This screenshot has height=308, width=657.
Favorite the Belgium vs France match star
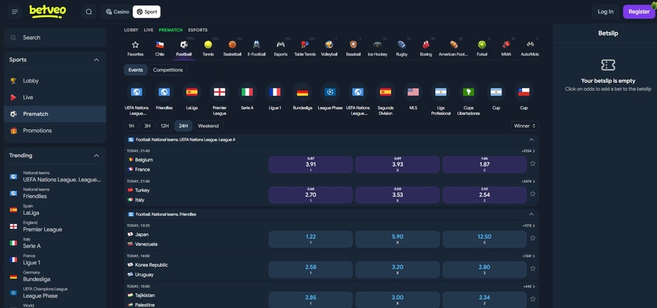pyautogui.click(x=532, y=164)
